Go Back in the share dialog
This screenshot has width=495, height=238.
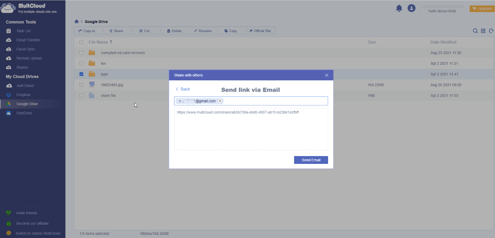pos(183,89)
